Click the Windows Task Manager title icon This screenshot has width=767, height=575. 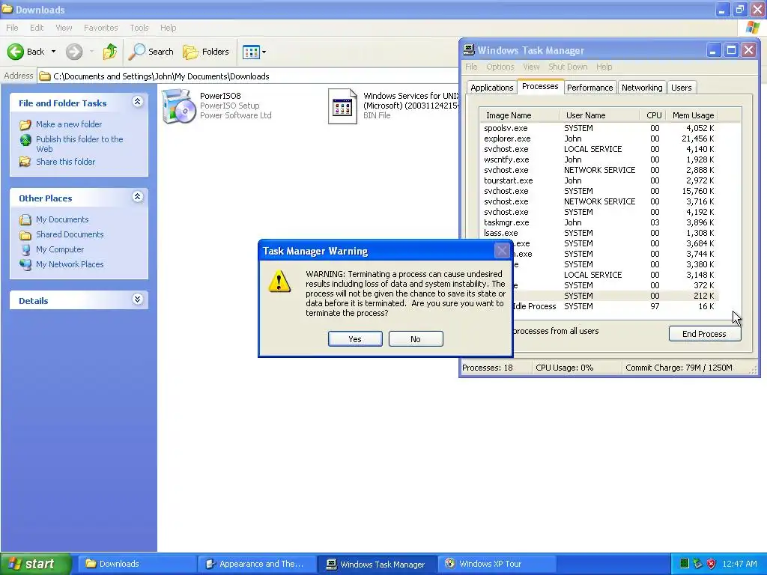pyautogui.click(x=469, y=50)
